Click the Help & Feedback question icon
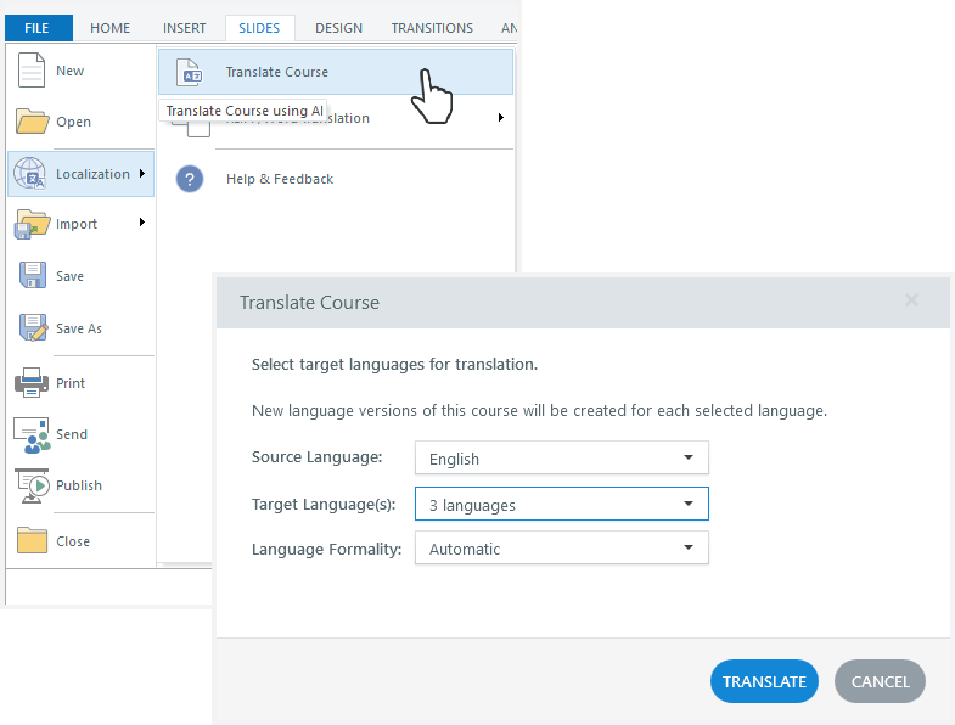Screen dimensions: 955x725 190,179
